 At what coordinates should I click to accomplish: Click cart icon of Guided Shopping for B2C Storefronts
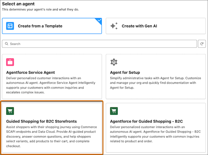(10, 111)
